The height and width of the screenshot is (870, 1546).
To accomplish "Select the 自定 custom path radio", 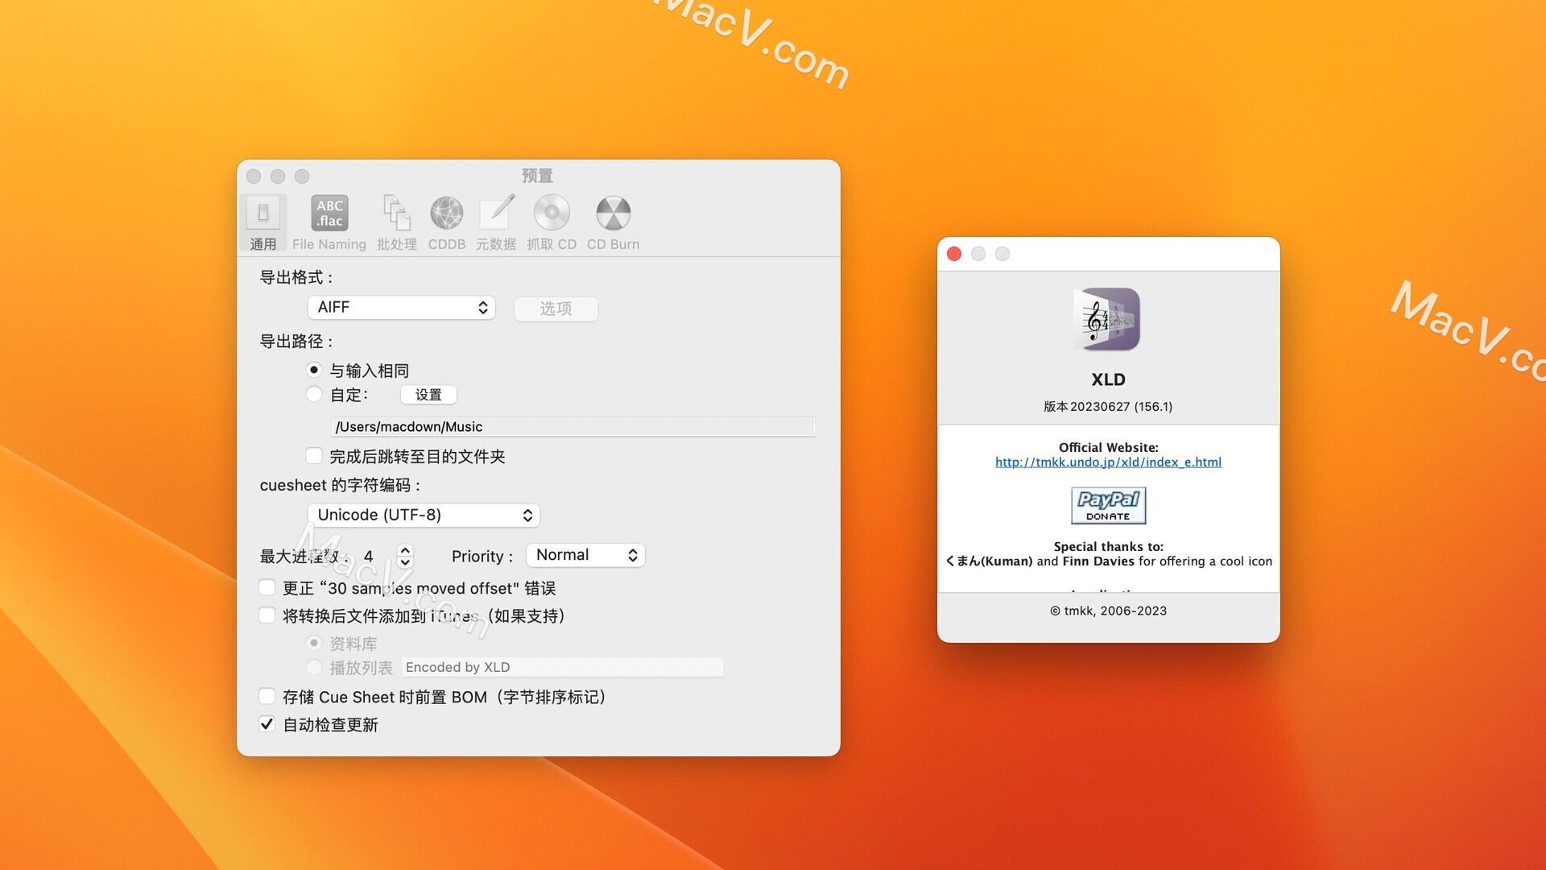I will tap(314, 394).
